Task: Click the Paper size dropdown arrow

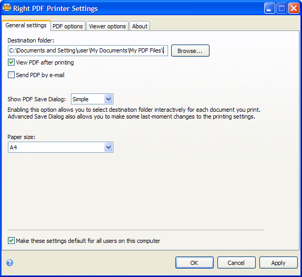Action: tap(109, 147)
